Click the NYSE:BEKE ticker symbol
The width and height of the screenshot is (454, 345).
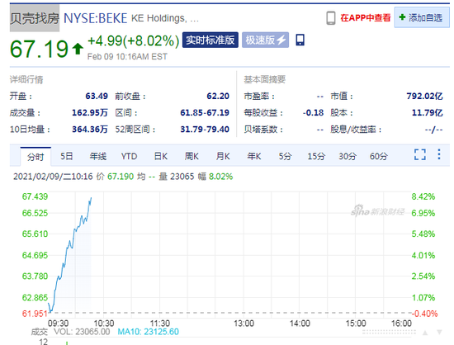(95, 18)
